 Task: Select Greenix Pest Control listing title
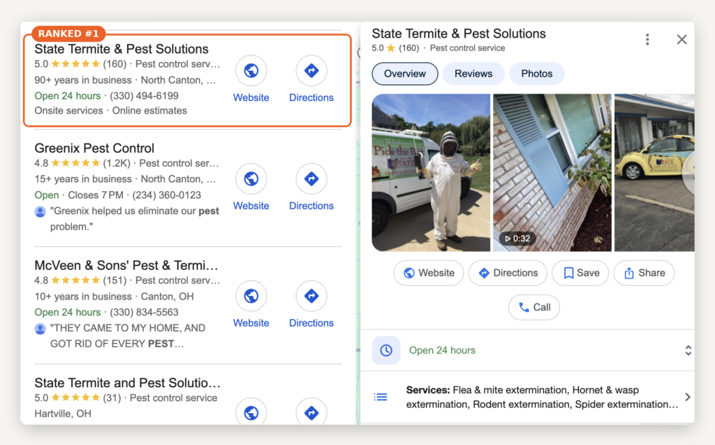pos(94,148)
